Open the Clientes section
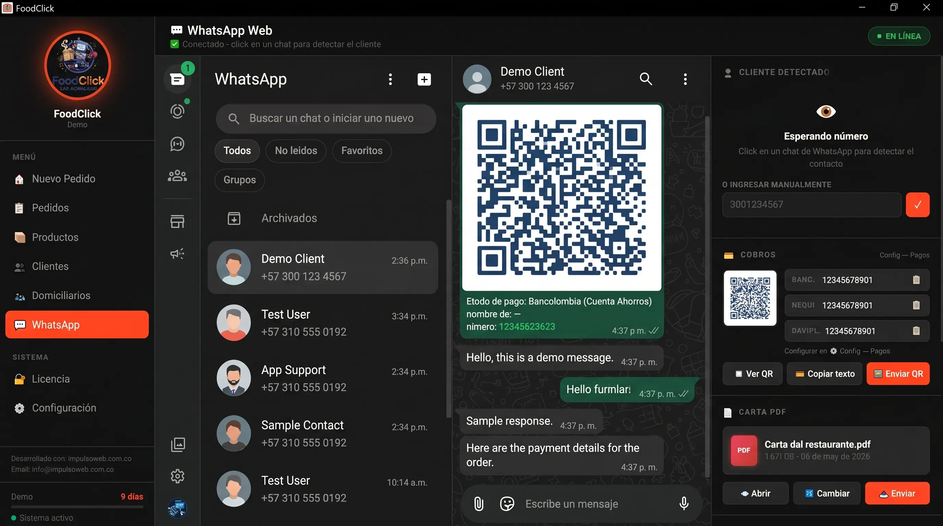 point(77,266)
